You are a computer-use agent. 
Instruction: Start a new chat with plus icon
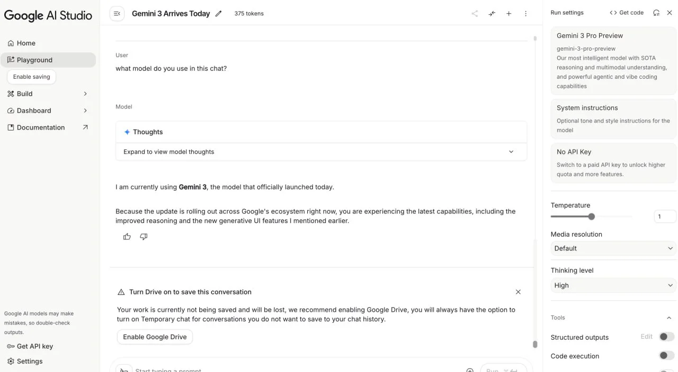(x=508, y=14)
